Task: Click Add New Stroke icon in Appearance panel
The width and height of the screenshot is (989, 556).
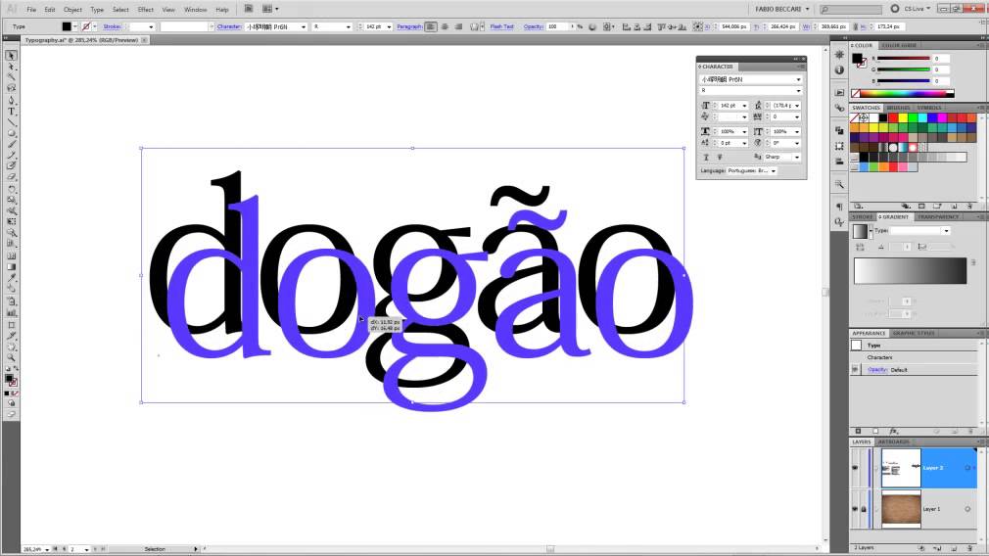Action: pyautogui.click(x=859, y=431)
